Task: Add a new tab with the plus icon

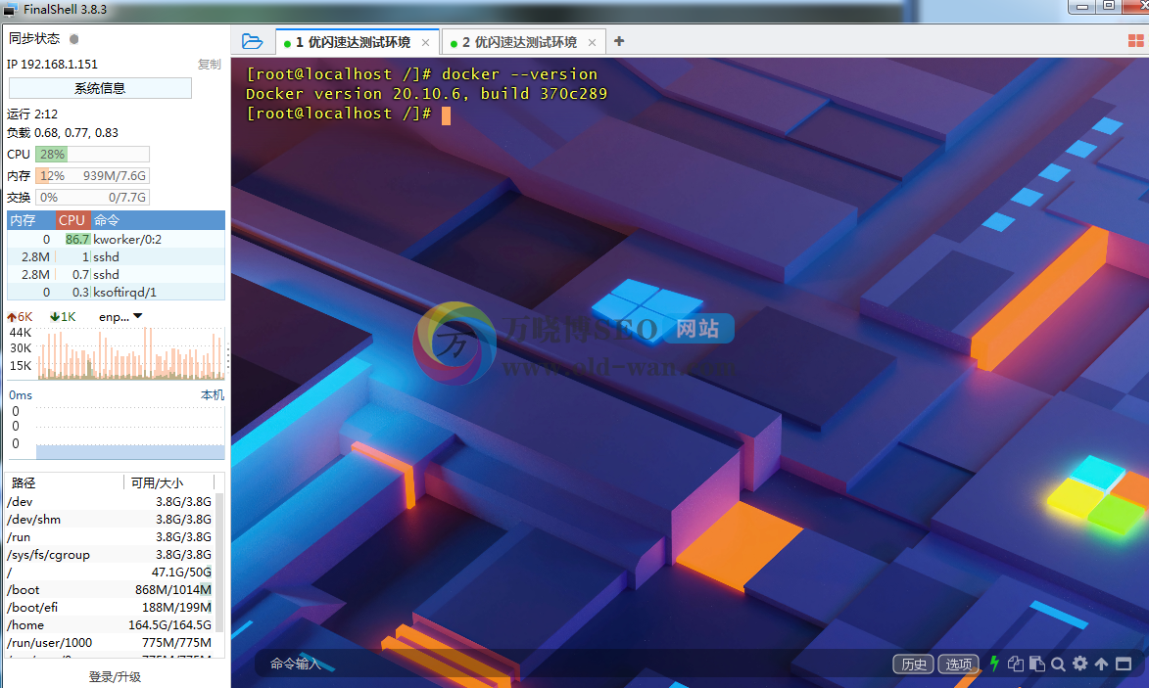Action: coord(619,41)
